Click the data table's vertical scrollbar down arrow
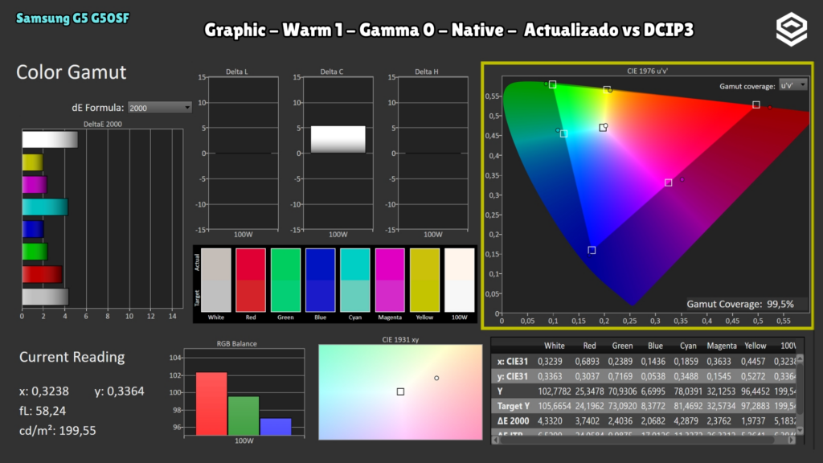The image size is (823, 463). (x=800, y=430)
